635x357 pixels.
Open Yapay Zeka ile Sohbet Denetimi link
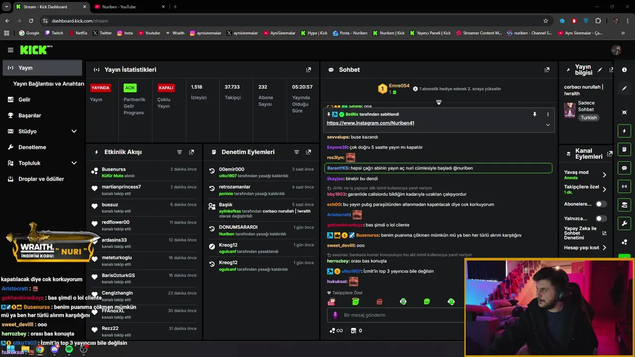(x=585, y=234)
